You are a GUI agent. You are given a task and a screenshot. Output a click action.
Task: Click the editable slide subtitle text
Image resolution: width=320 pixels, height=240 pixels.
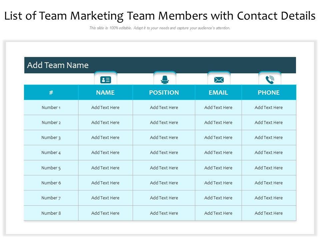click(160, 28)
